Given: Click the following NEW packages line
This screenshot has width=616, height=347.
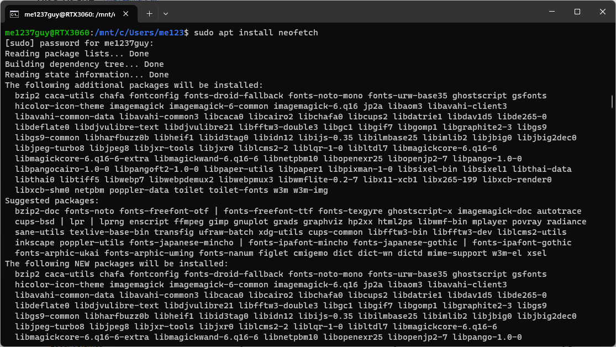Looking at the screenshot, I should coord(117,264).
